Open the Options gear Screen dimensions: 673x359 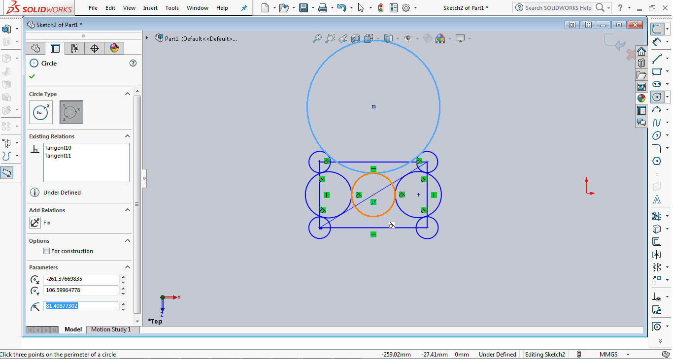coord(406,8)
